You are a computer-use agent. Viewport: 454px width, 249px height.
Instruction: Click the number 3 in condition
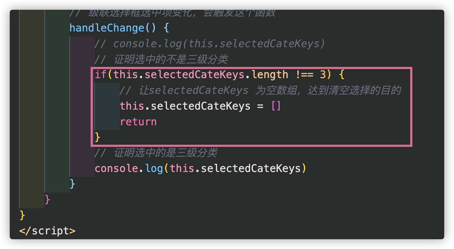click(x=323, y=74)
